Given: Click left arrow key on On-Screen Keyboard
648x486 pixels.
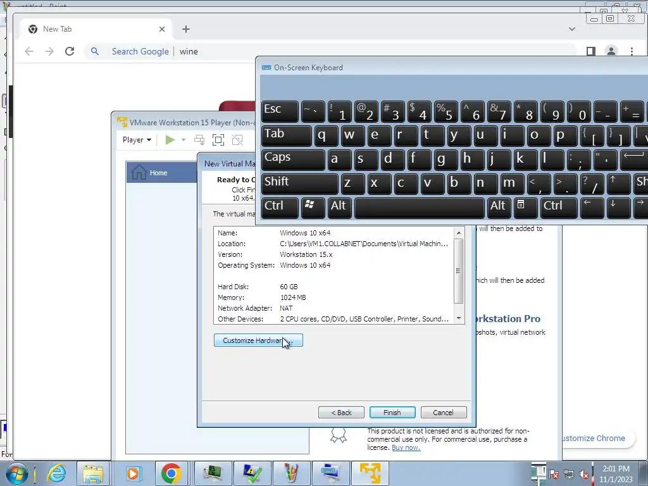Looking at the screenshot, I should (592, 208).
